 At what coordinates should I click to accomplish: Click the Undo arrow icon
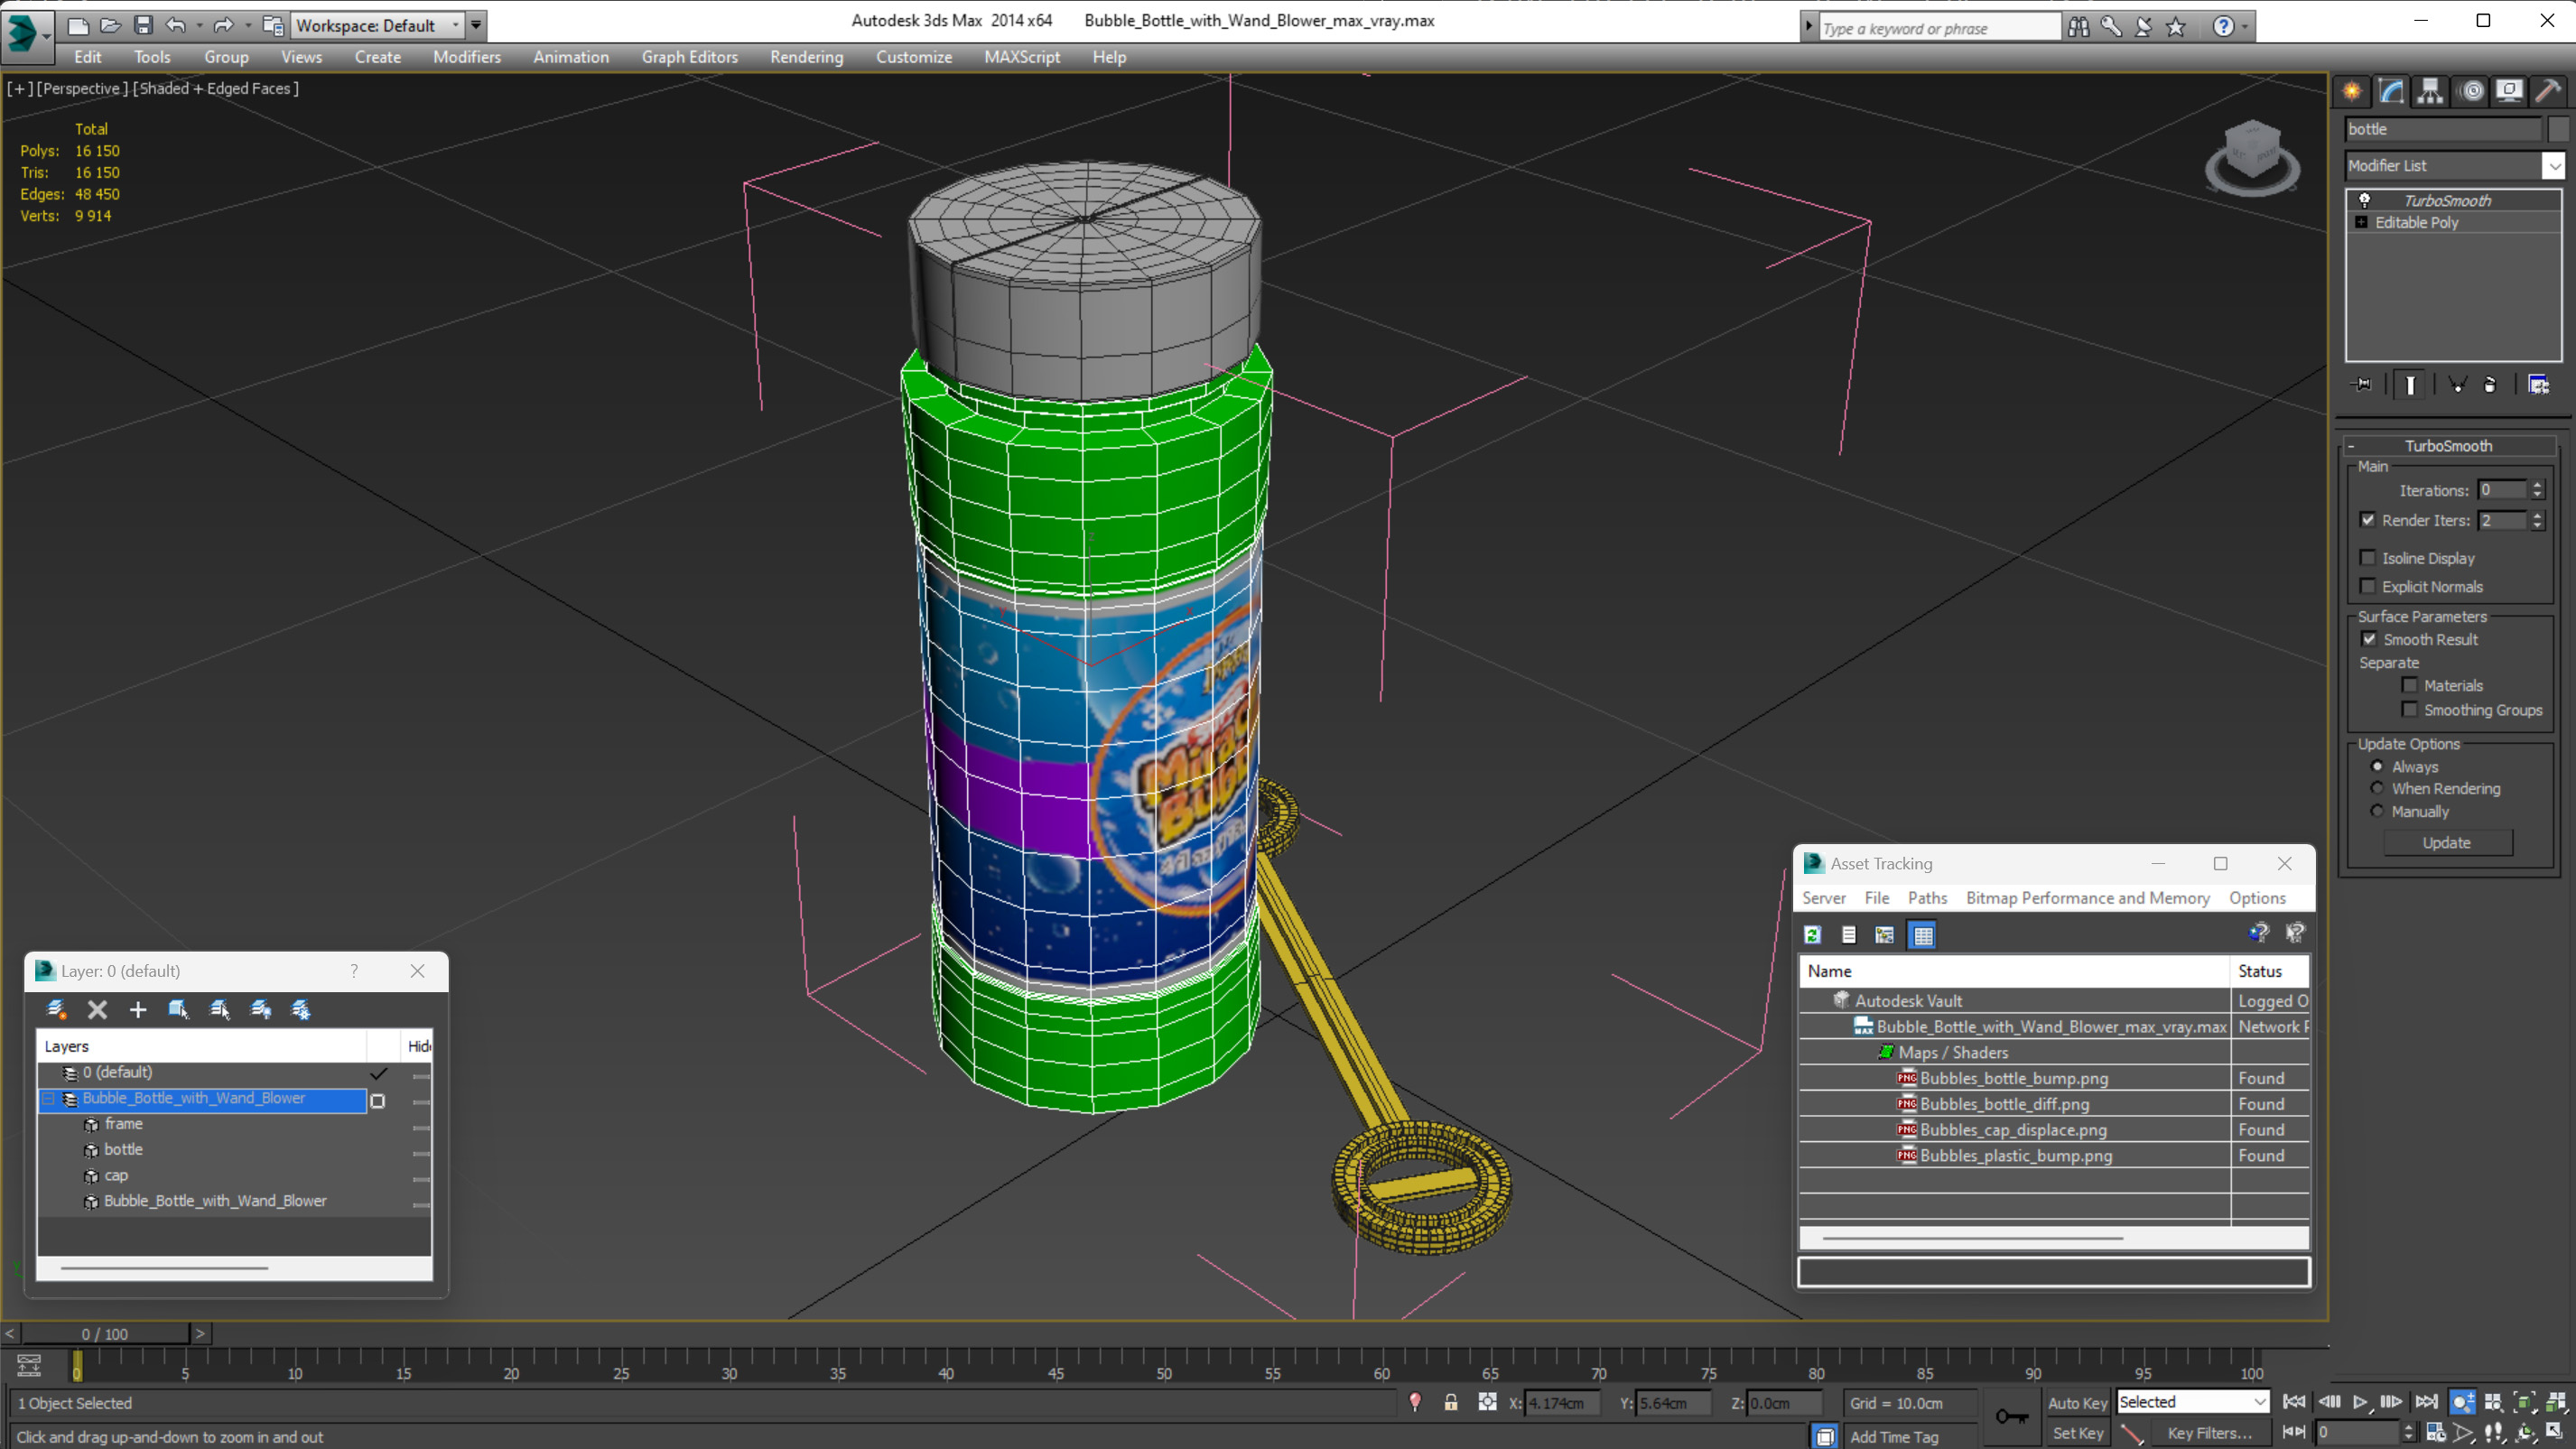coord(176,25)
